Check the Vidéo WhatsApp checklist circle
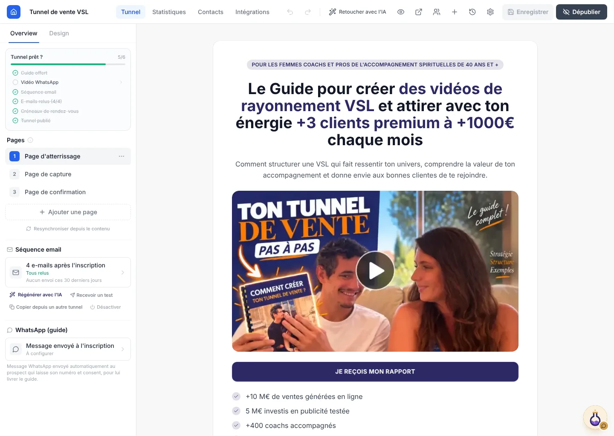 coord(15,82)
